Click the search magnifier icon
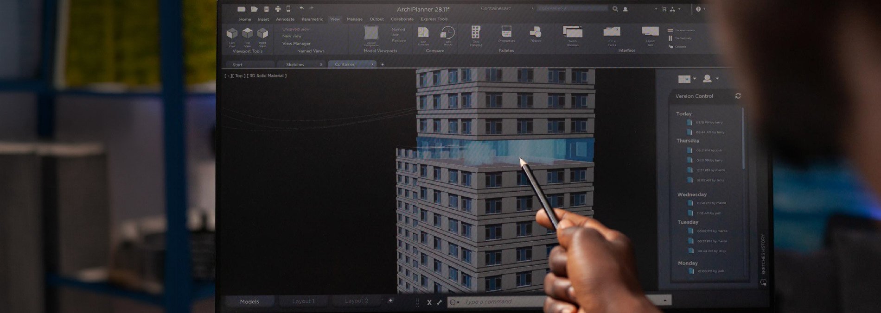This screenshot has height=313, width=881. (615, 9)
